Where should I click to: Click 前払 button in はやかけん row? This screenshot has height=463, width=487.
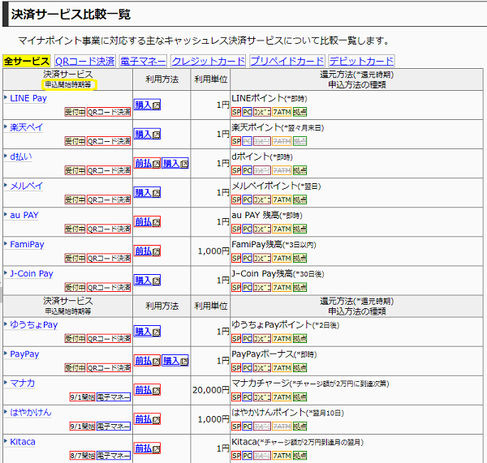click(147, 419)
